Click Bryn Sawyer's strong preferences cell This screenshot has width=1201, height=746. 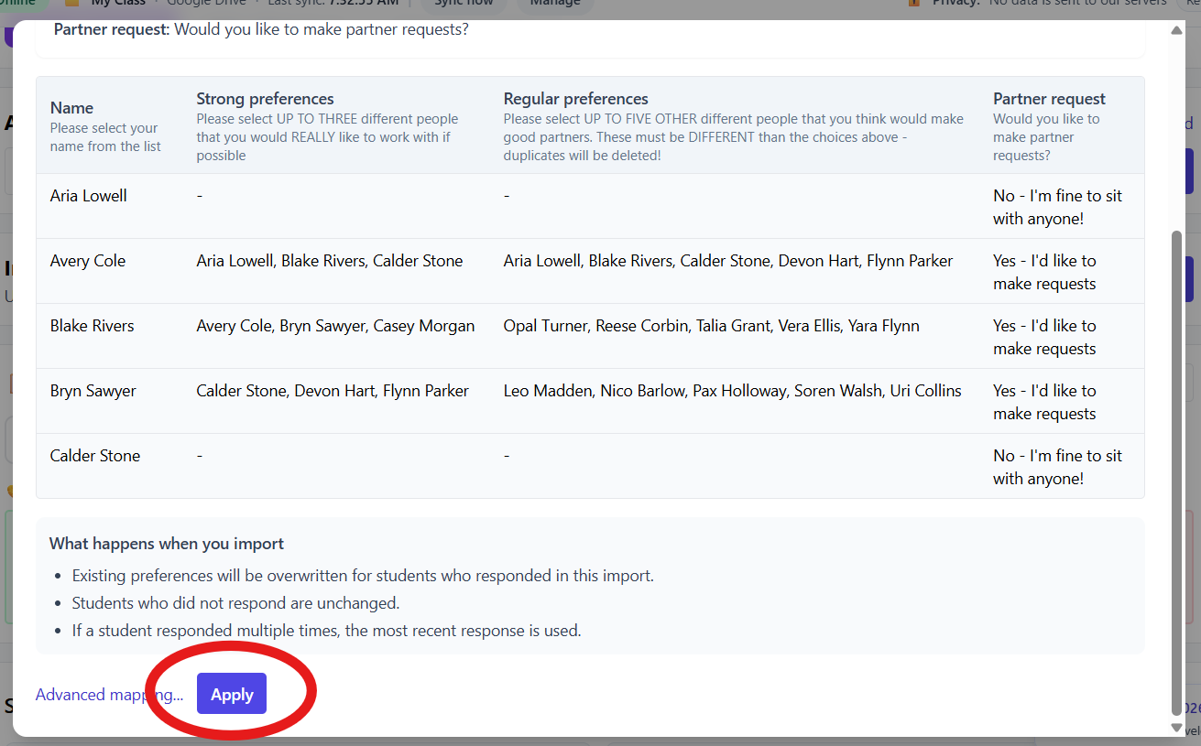point(333,391)
